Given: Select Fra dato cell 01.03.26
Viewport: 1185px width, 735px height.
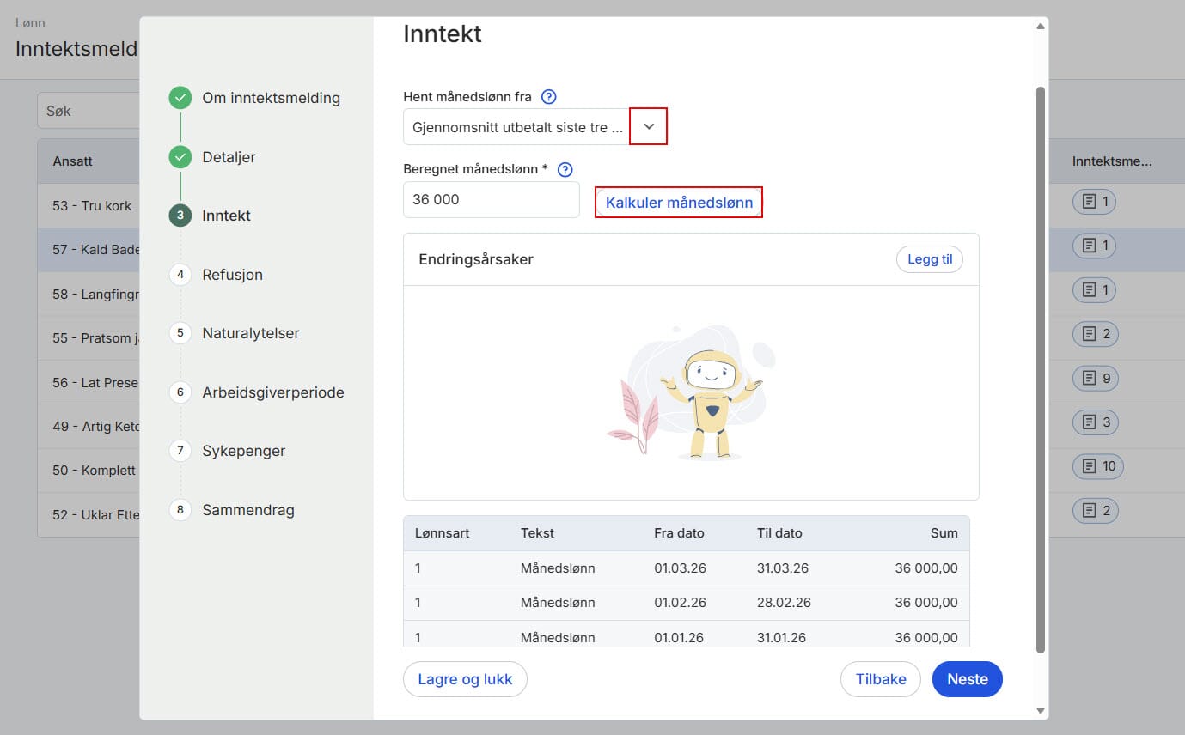Looking at the screenshot, I should (679, 568).
